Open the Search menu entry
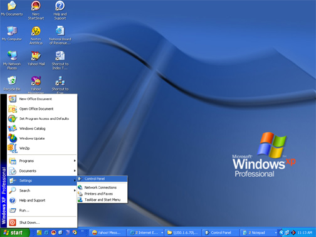 coord(42,191)
